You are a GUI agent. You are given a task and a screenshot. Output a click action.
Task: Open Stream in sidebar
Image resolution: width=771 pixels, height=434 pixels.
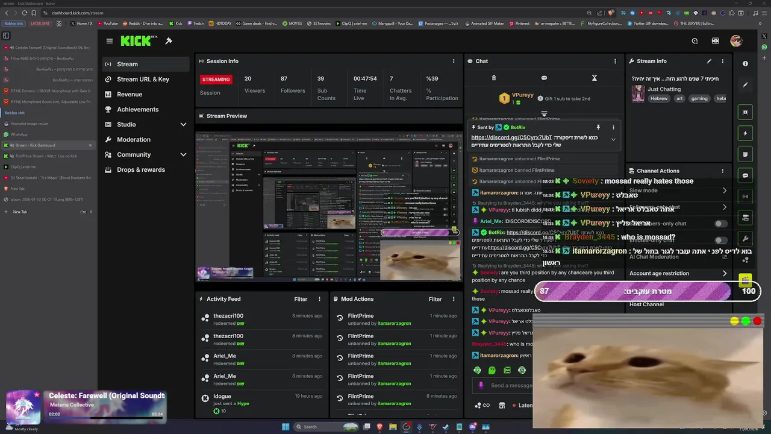pyautogui.click(x=145, y=64)
